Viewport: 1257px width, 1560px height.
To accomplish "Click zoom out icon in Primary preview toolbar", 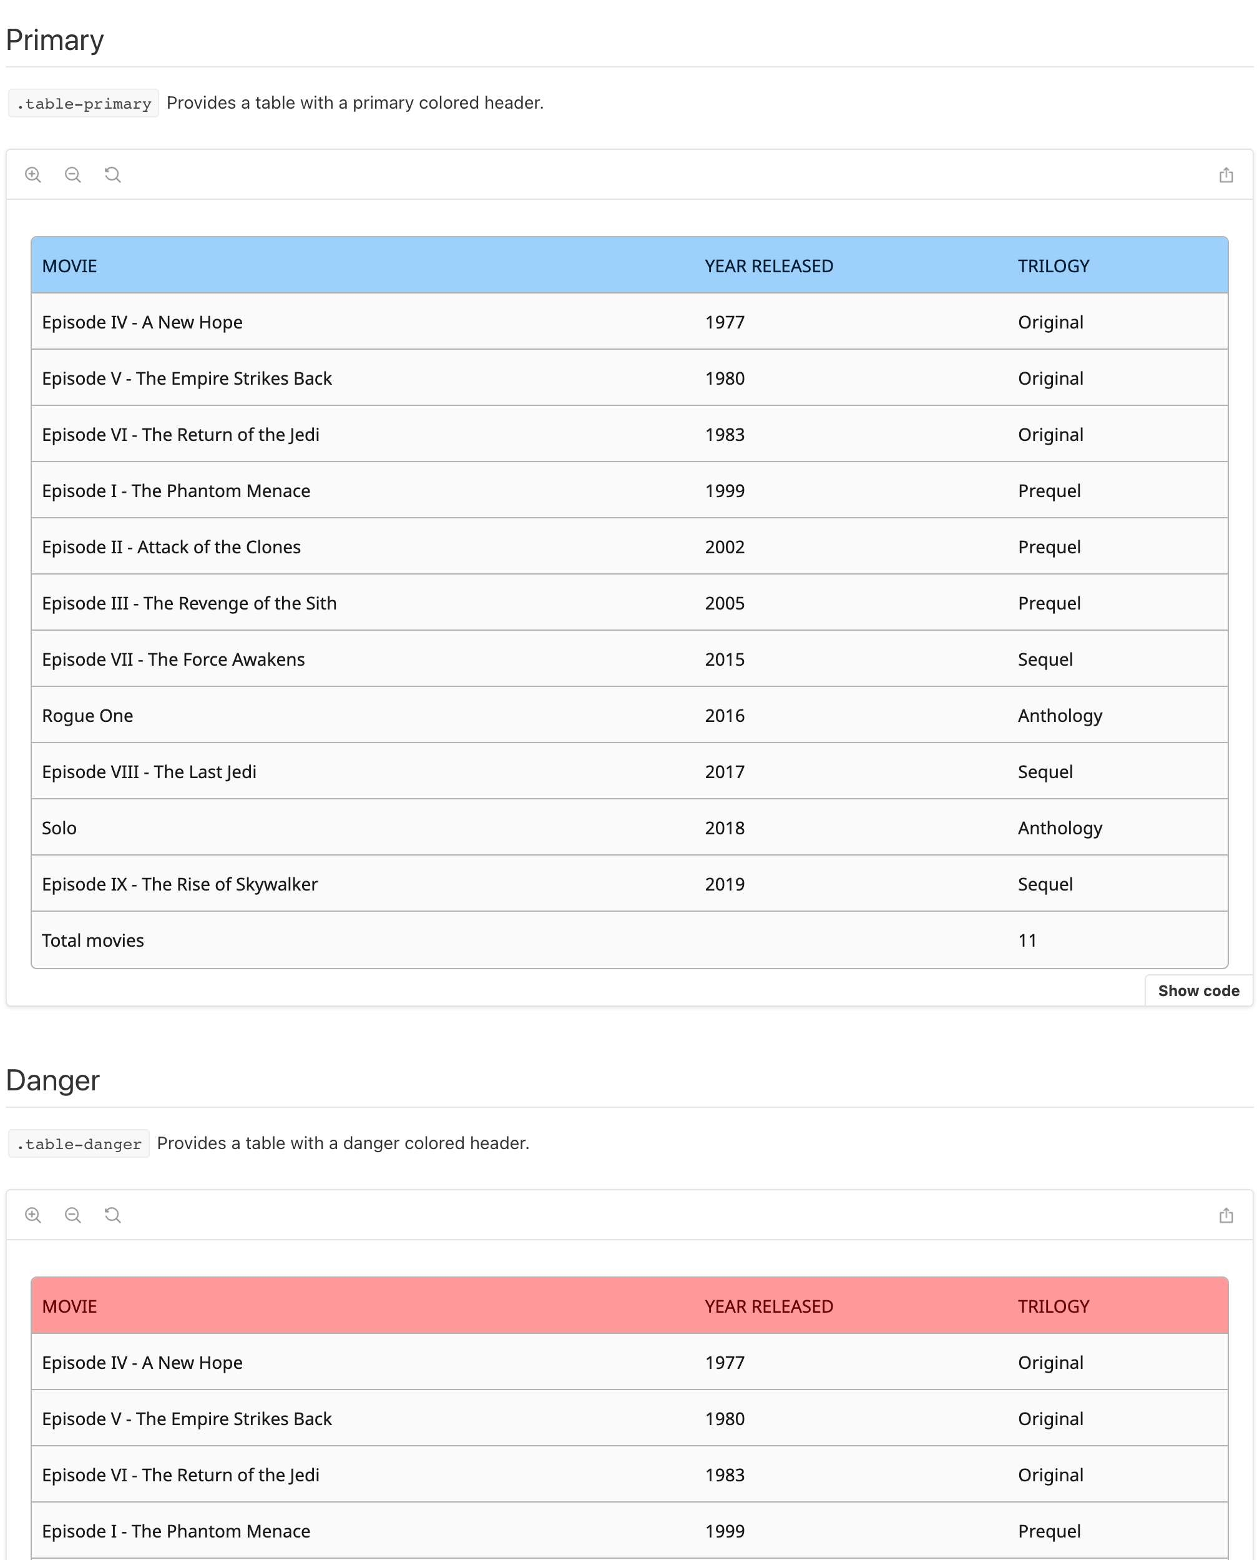I will (x=72, y=175).
